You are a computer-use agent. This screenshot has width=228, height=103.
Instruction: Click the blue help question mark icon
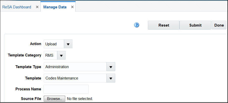tap(137, 25)
